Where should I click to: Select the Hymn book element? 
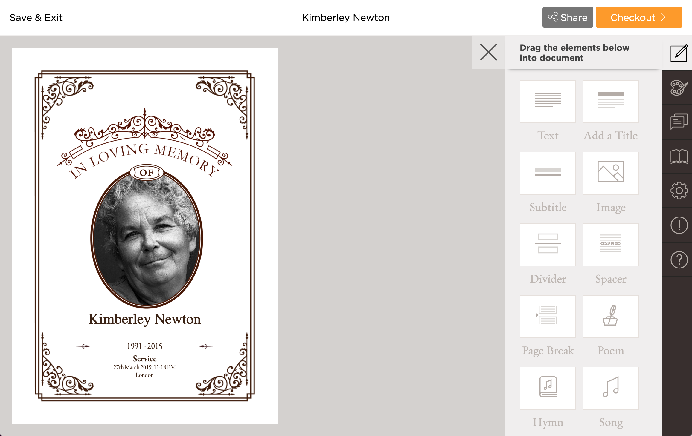pyautogui.click(x=548, y=388)
